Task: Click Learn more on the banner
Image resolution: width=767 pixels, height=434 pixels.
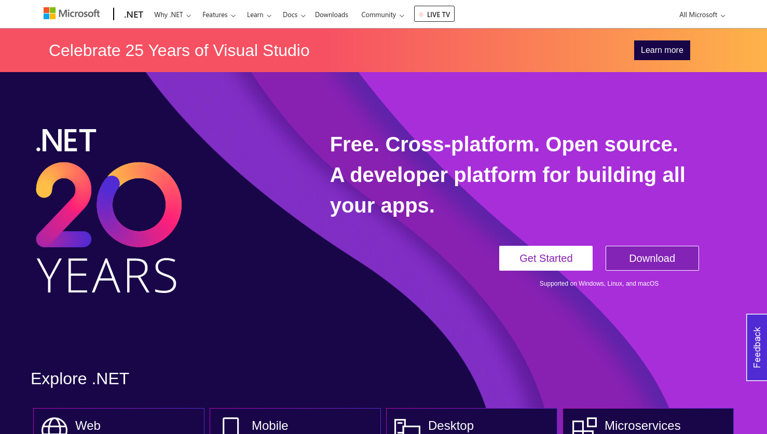Action: click(x=662, y=50)
